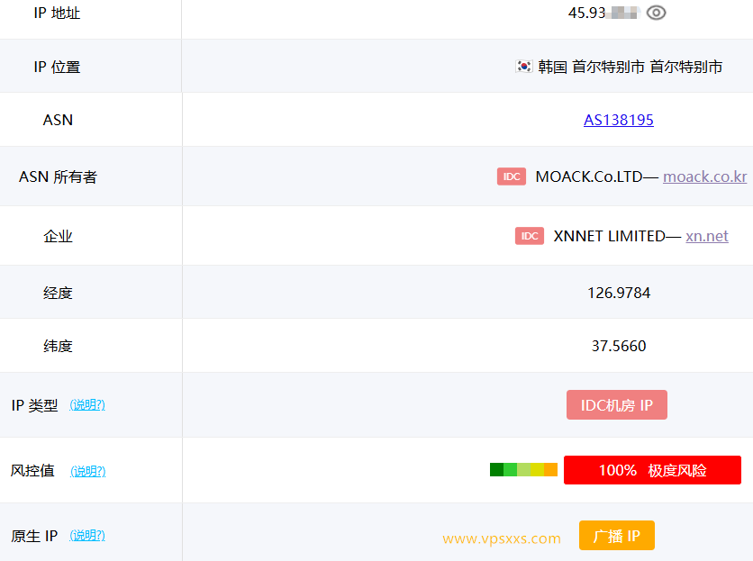Select the latitude value 37.5660
Viewport: 753px width, 561px height.
click(618, 346)
